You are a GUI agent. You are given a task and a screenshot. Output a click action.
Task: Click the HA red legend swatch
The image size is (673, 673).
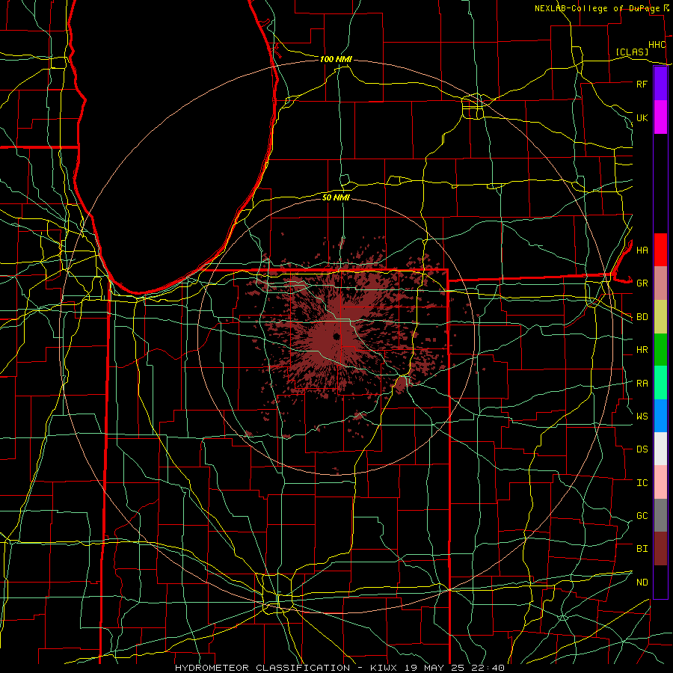pos(660,250)
